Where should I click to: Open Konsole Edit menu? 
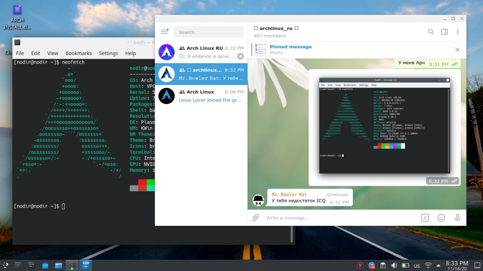tap(35, 53)
